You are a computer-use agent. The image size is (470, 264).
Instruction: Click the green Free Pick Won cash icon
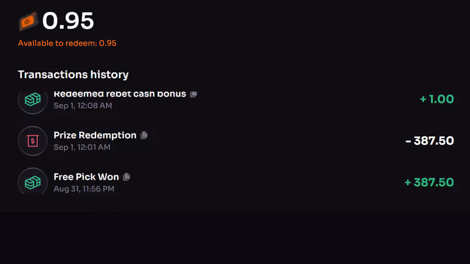point(32,182)
